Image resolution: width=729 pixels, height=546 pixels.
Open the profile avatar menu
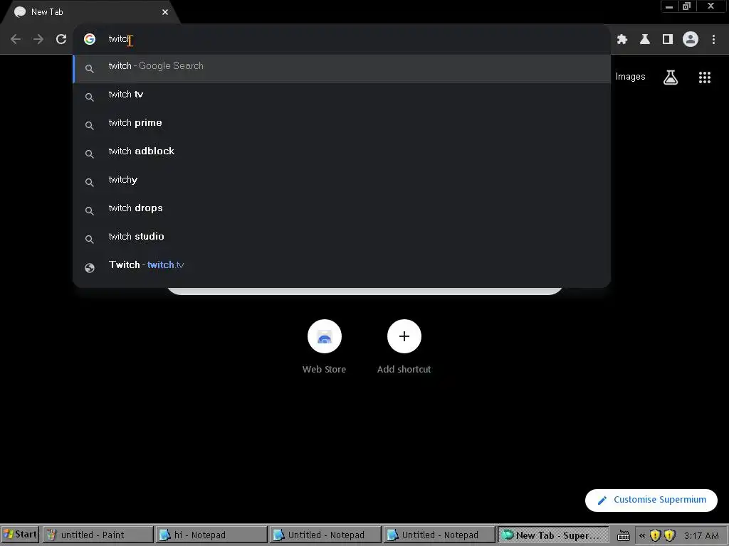[x=691, y=39]
